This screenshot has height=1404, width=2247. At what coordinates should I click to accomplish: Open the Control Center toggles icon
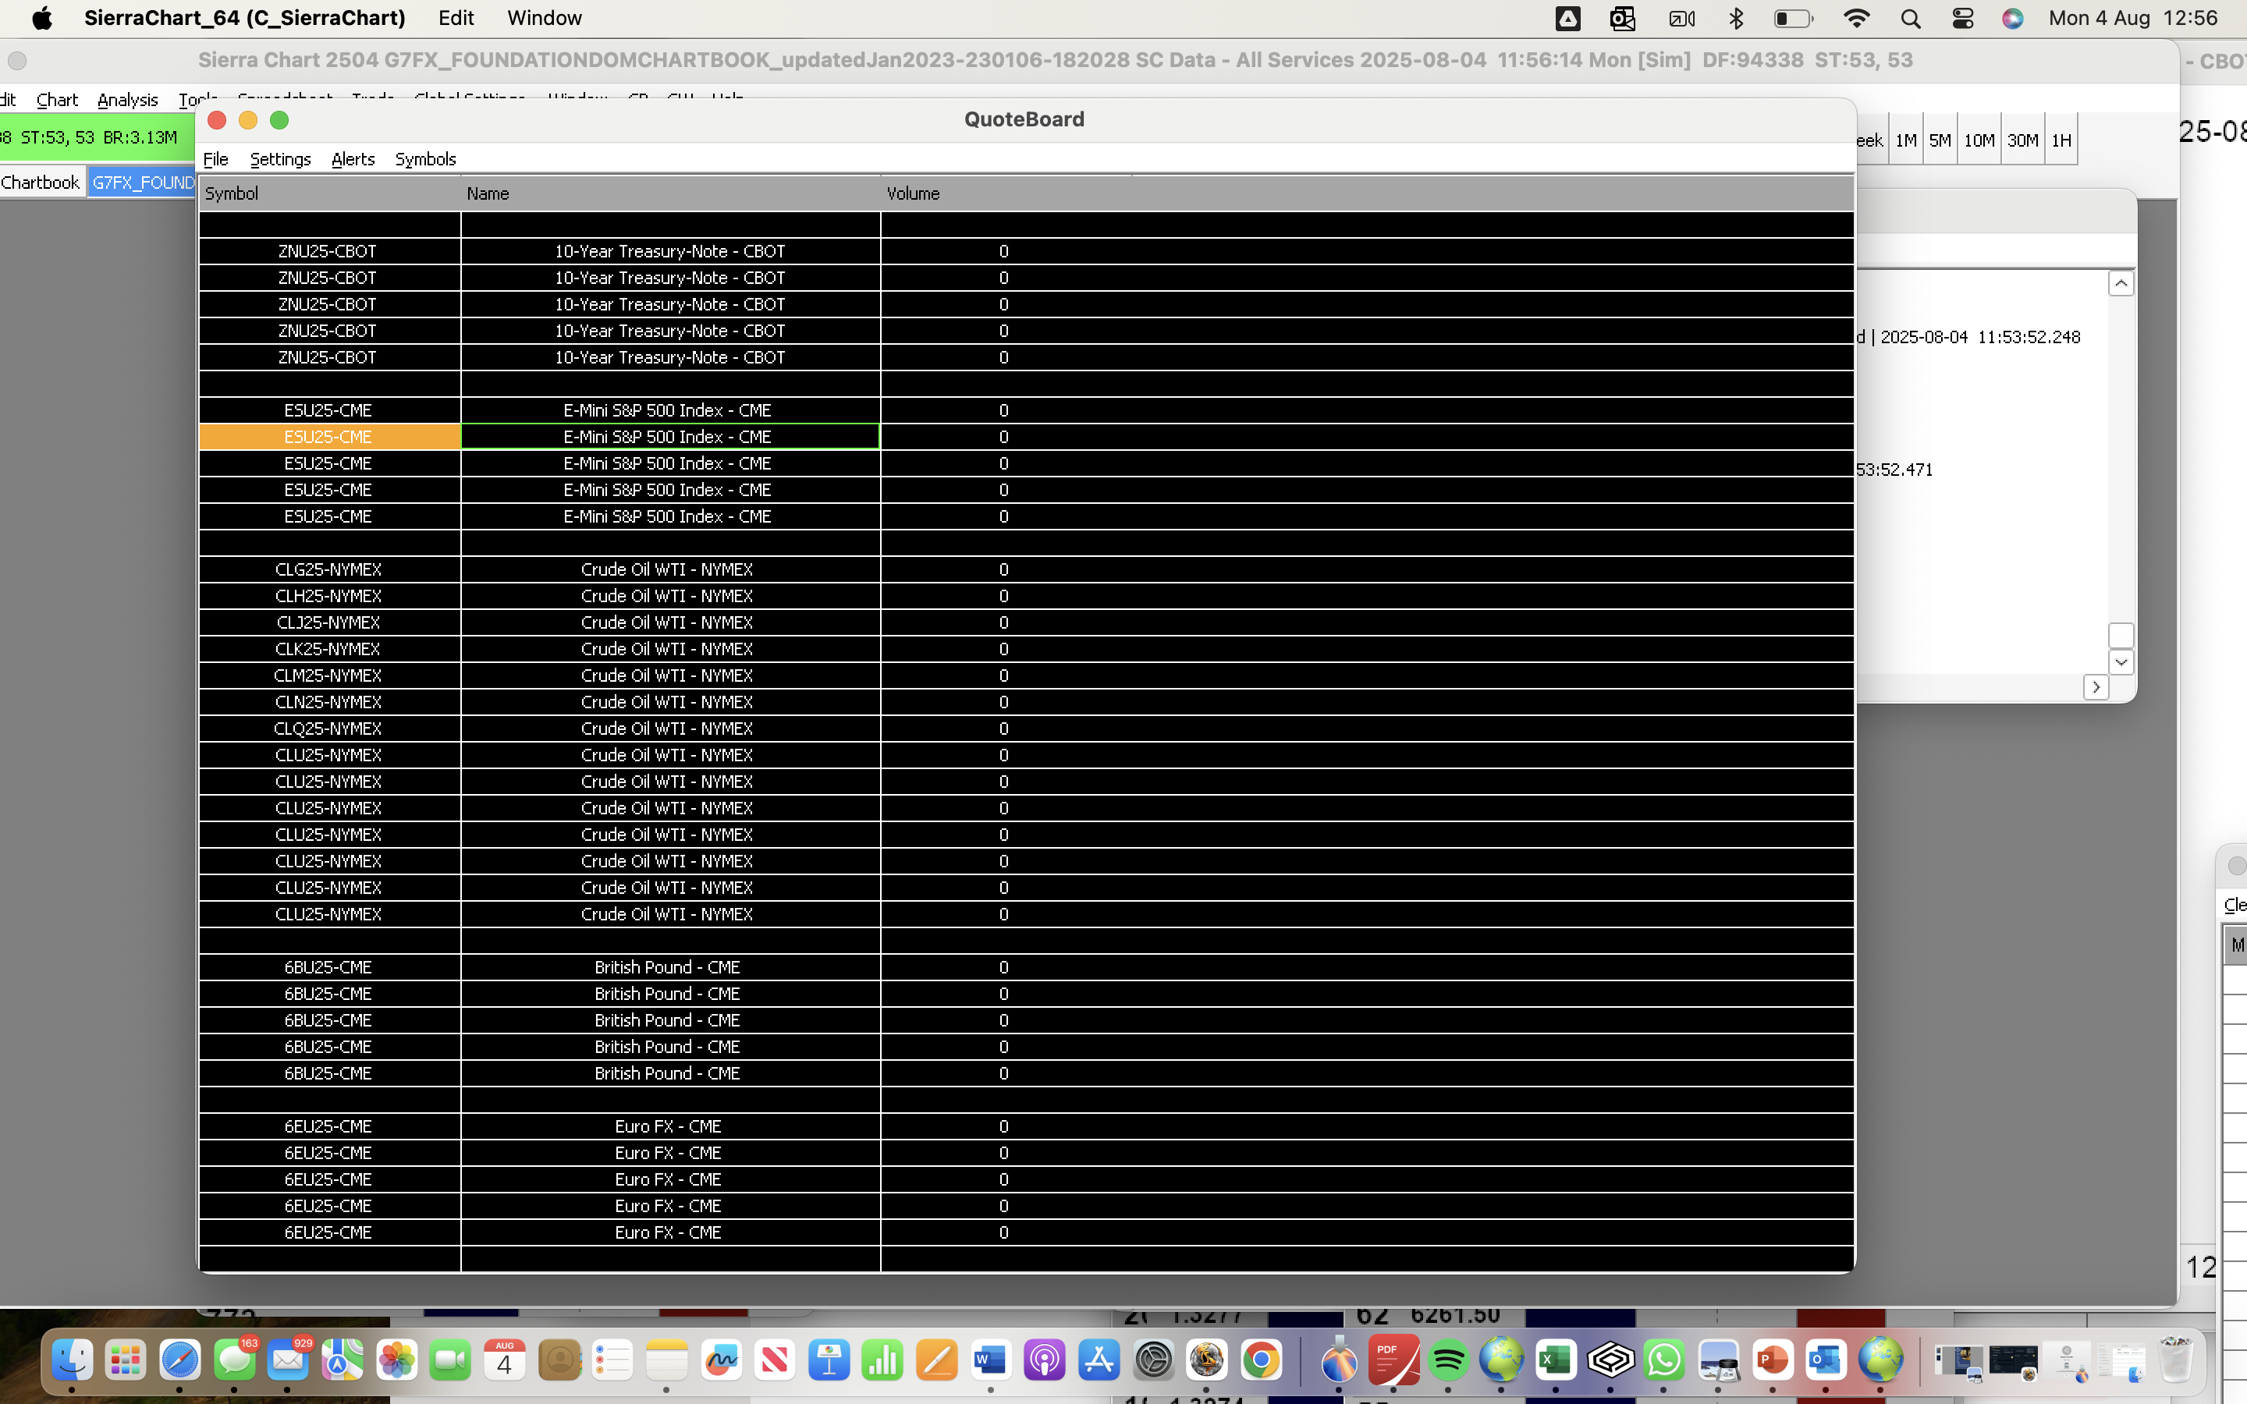pyautogui.click(x=1962, y=19)
